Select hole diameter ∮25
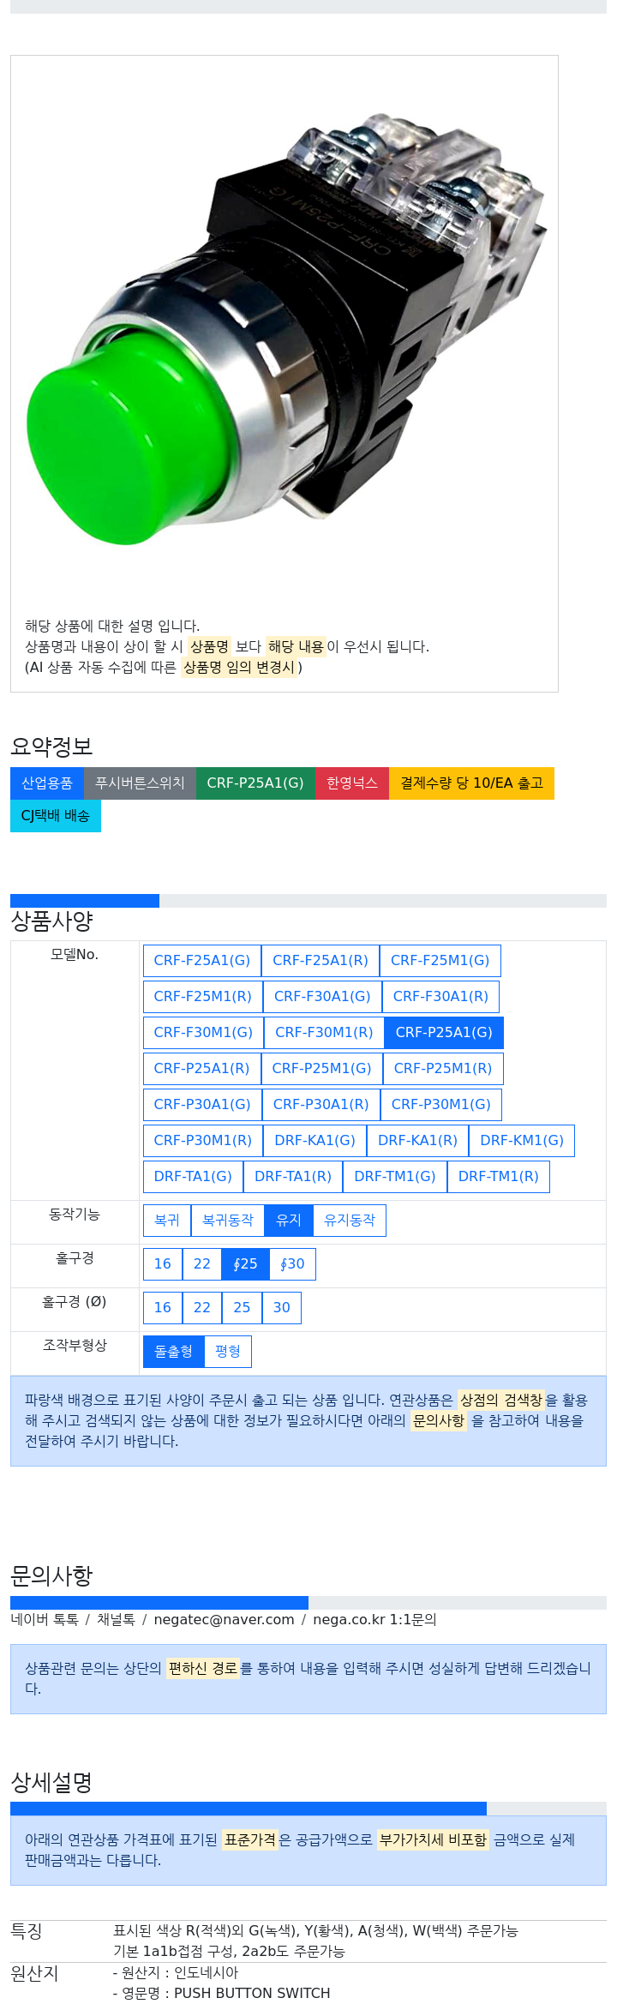This screenshot has width=617, height=2004. click(x=245, y=1264)
